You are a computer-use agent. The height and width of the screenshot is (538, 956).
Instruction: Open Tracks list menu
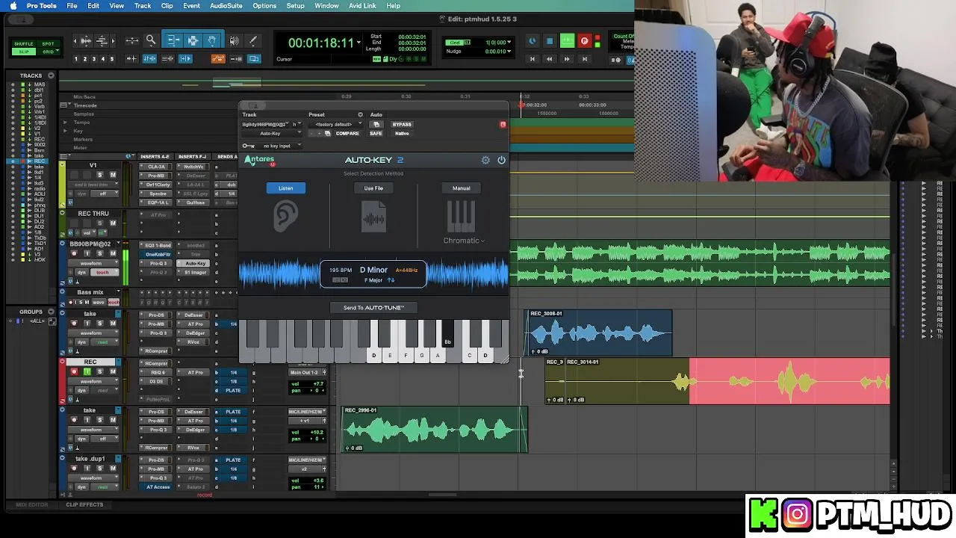coord(51,75)
